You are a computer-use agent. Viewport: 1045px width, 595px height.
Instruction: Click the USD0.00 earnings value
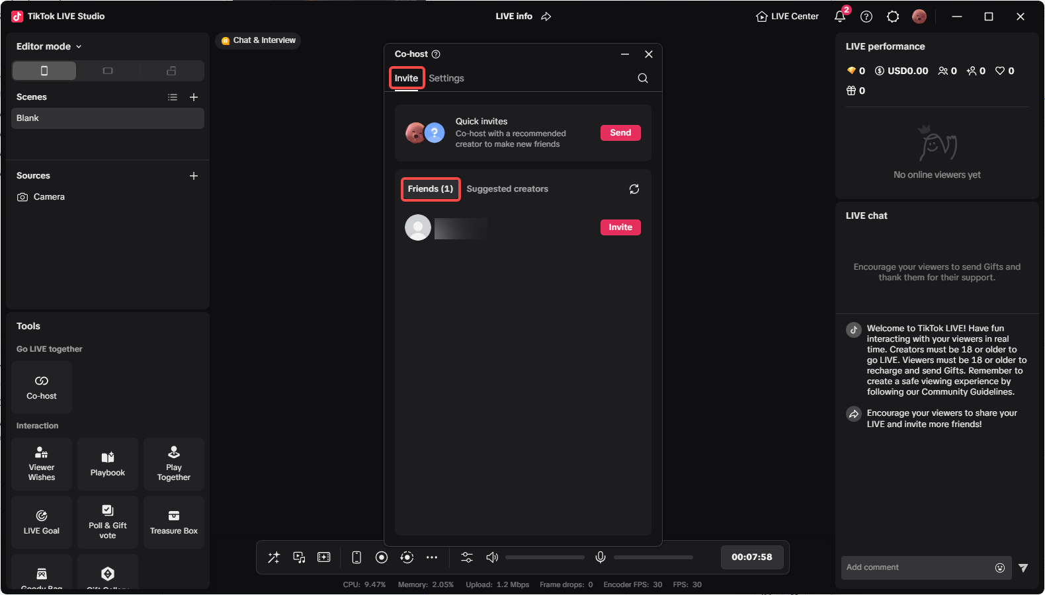click(902, 71)
